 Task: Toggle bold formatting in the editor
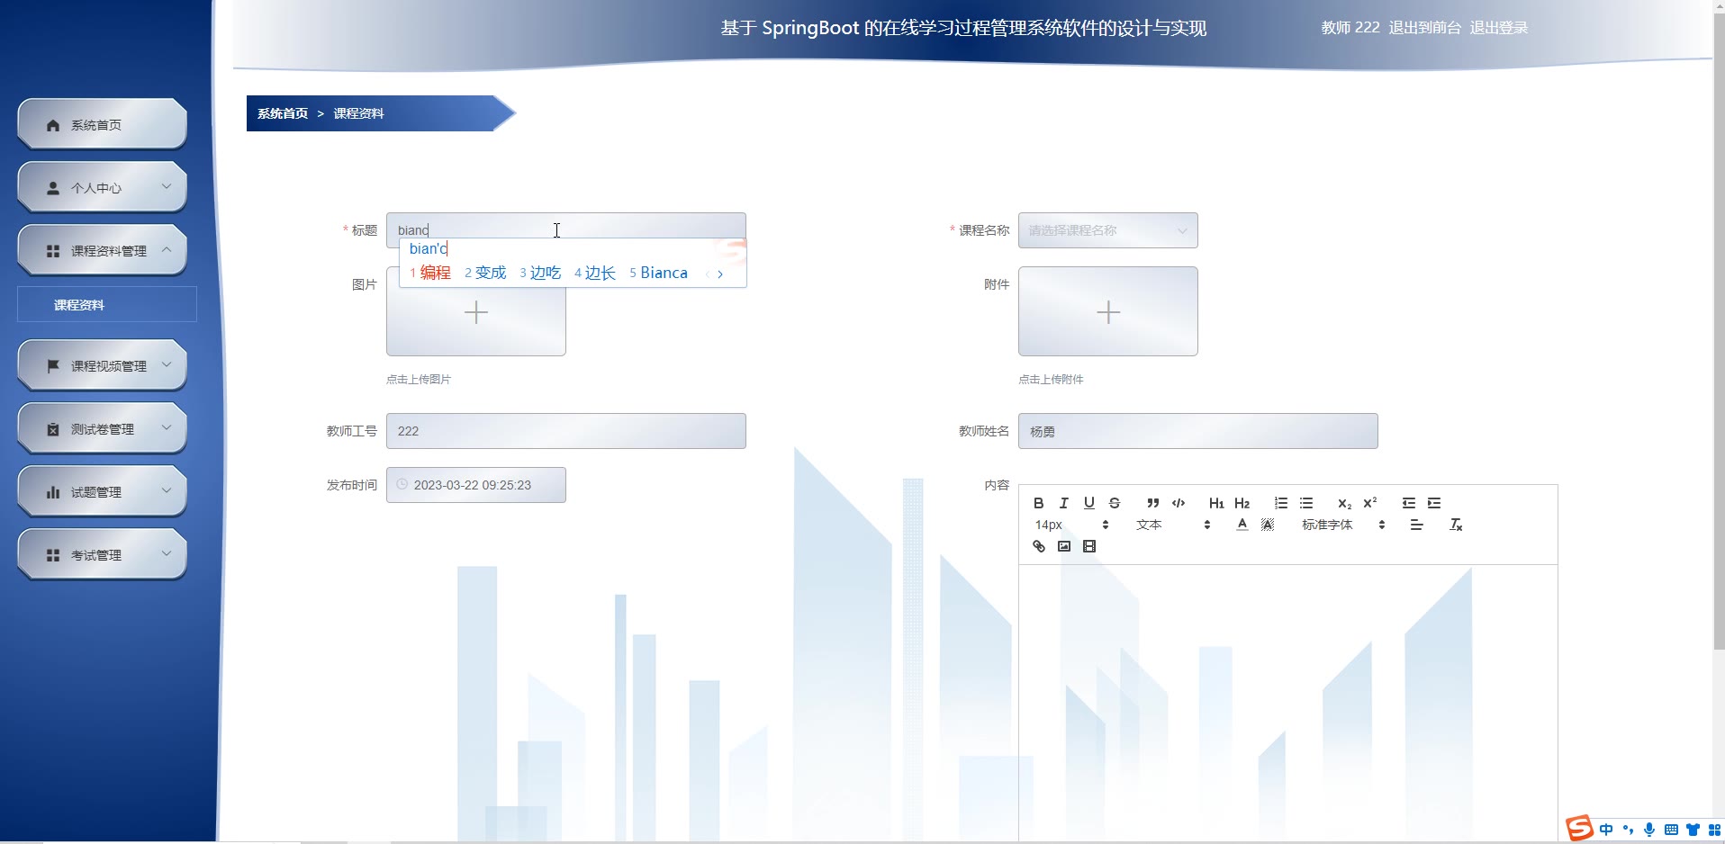click(x=1038, y=503)
